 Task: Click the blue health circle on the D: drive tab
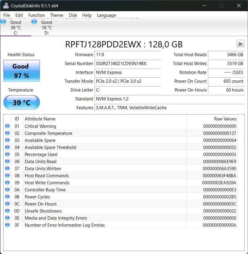(34, 21)
